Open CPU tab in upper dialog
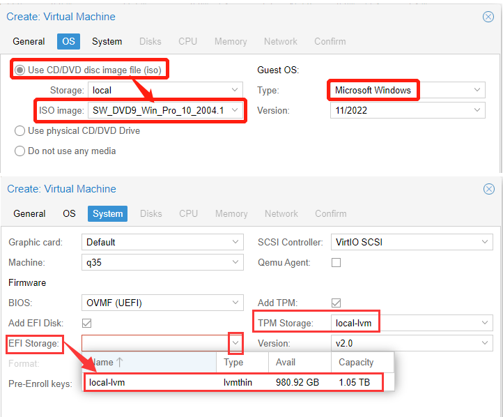Screen dimensions: 503x417 pos(188,42)
